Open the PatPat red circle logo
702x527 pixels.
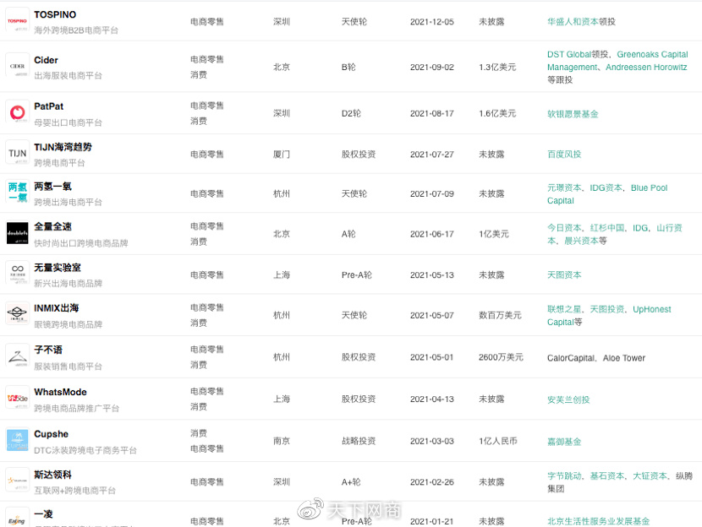18,111
